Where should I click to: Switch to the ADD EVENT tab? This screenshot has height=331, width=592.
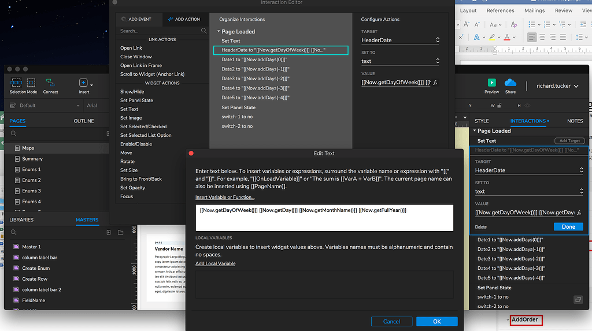click(x=137, y=19)
